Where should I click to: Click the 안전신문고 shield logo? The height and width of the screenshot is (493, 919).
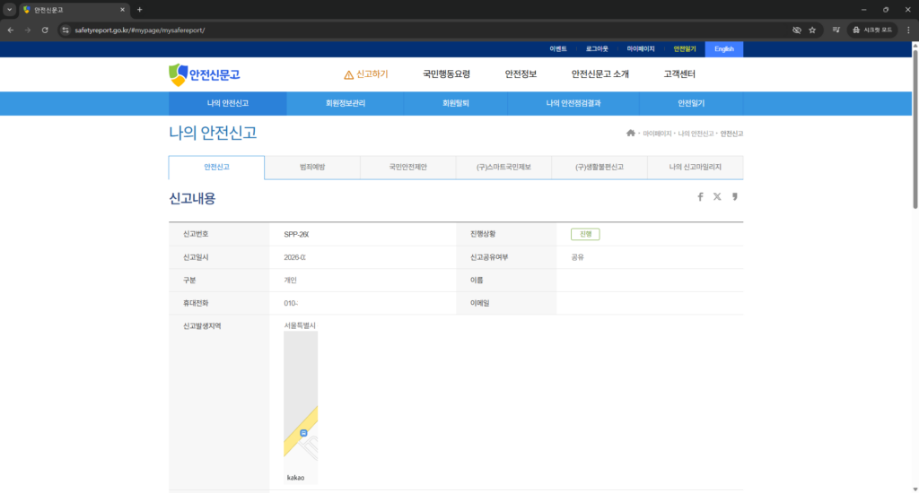[205, 74]
